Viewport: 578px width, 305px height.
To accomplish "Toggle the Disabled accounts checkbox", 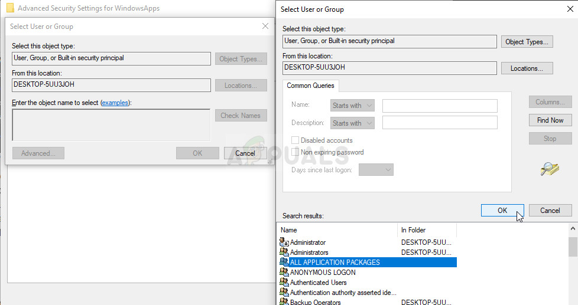I will coord(295,140).
